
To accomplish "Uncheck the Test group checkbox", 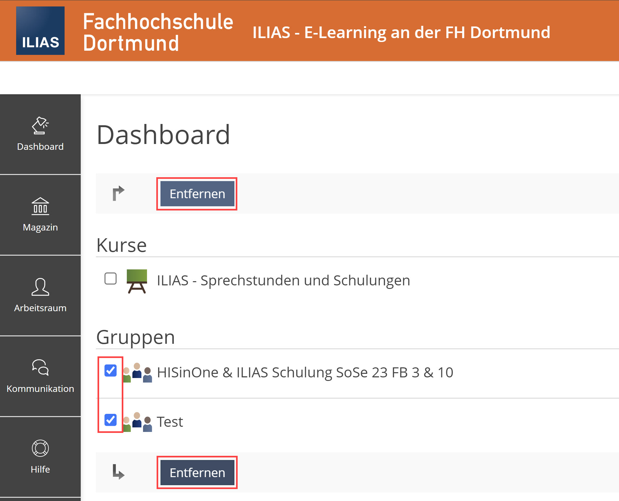I will (110, 420).
